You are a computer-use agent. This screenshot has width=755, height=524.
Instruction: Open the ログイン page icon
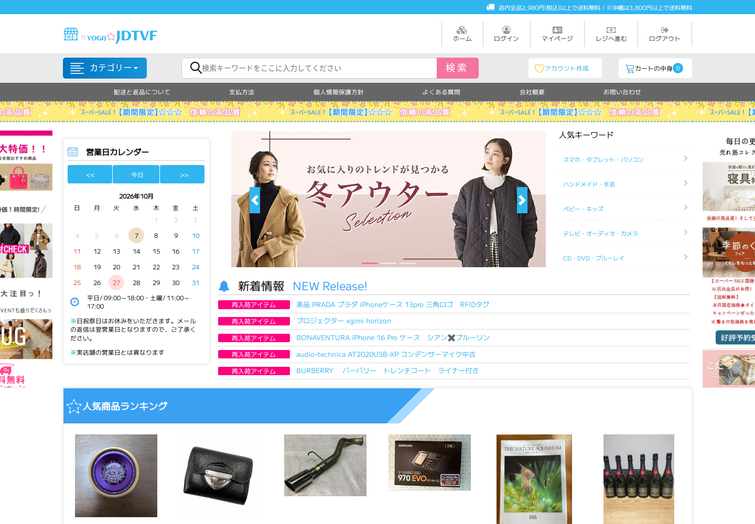pyautogui.click(x=506, y=30)
